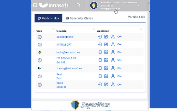
Task: Edit the lucia@intrasoft.es credential
Action: 106,52
